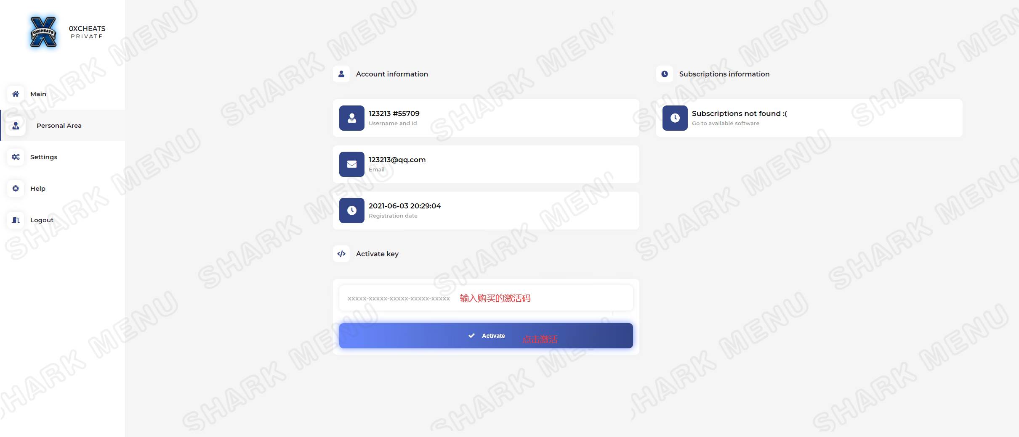This screenshot has width=1019, height=437.
Task: Click the Activate key code icon
Action: (x=341, y=254)
